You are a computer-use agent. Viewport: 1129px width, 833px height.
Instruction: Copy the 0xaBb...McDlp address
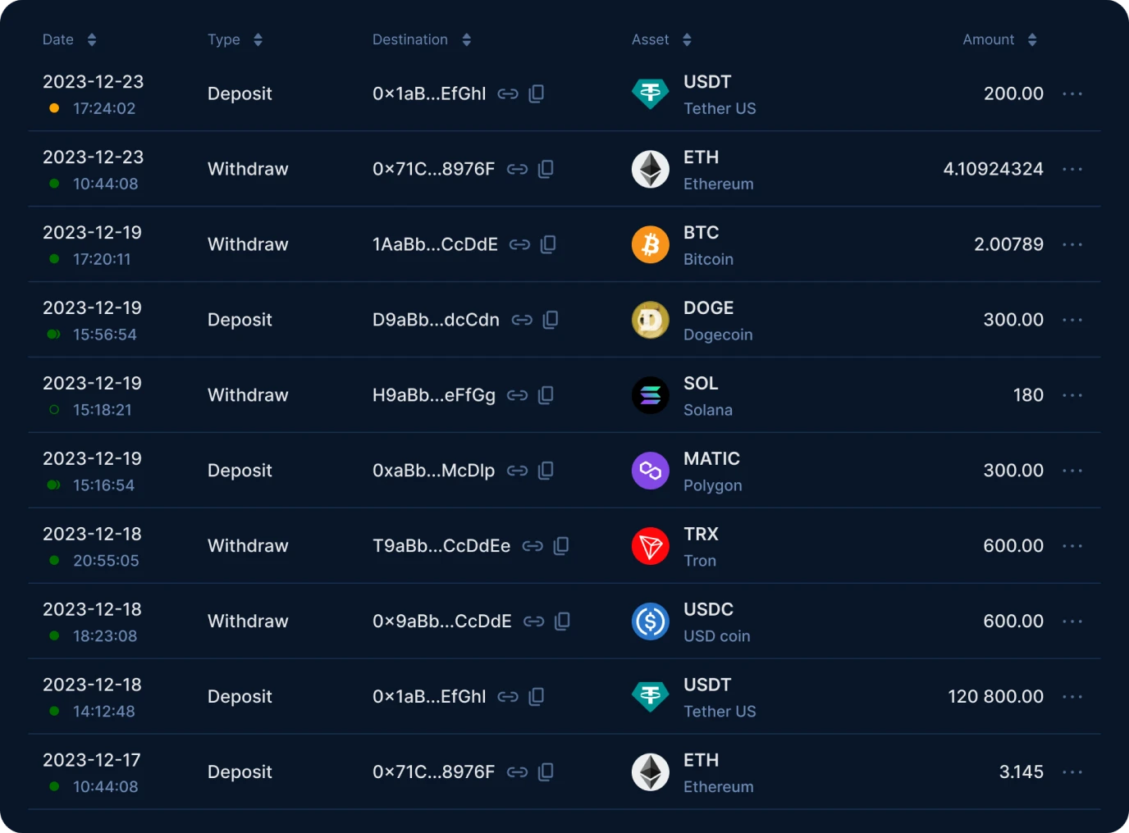pyautogui.click(x=546, y=471)
